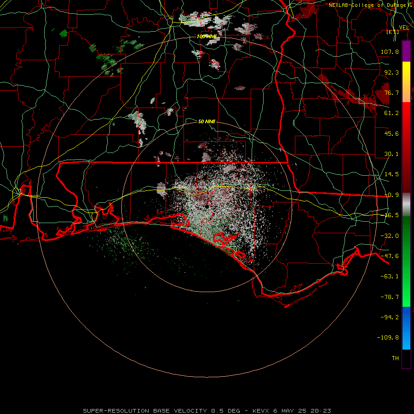Click the yellow segment of color bar
Screen dimensions: 414x414
point(406,82)
